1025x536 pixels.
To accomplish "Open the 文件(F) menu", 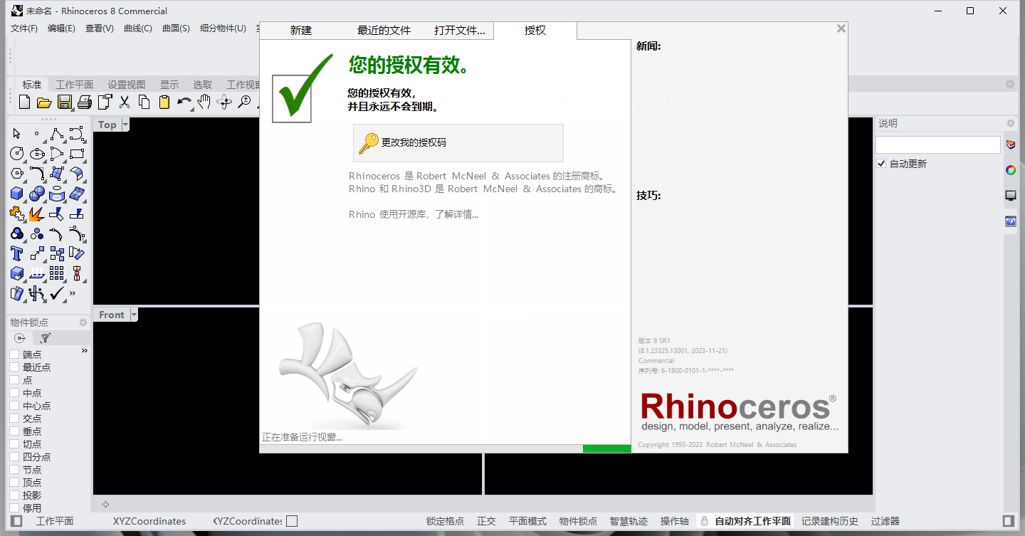I will [24, 28].
